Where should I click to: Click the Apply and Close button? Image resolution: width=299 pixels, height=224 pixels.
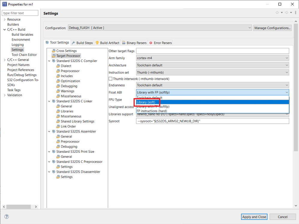[x=254, y=217]
